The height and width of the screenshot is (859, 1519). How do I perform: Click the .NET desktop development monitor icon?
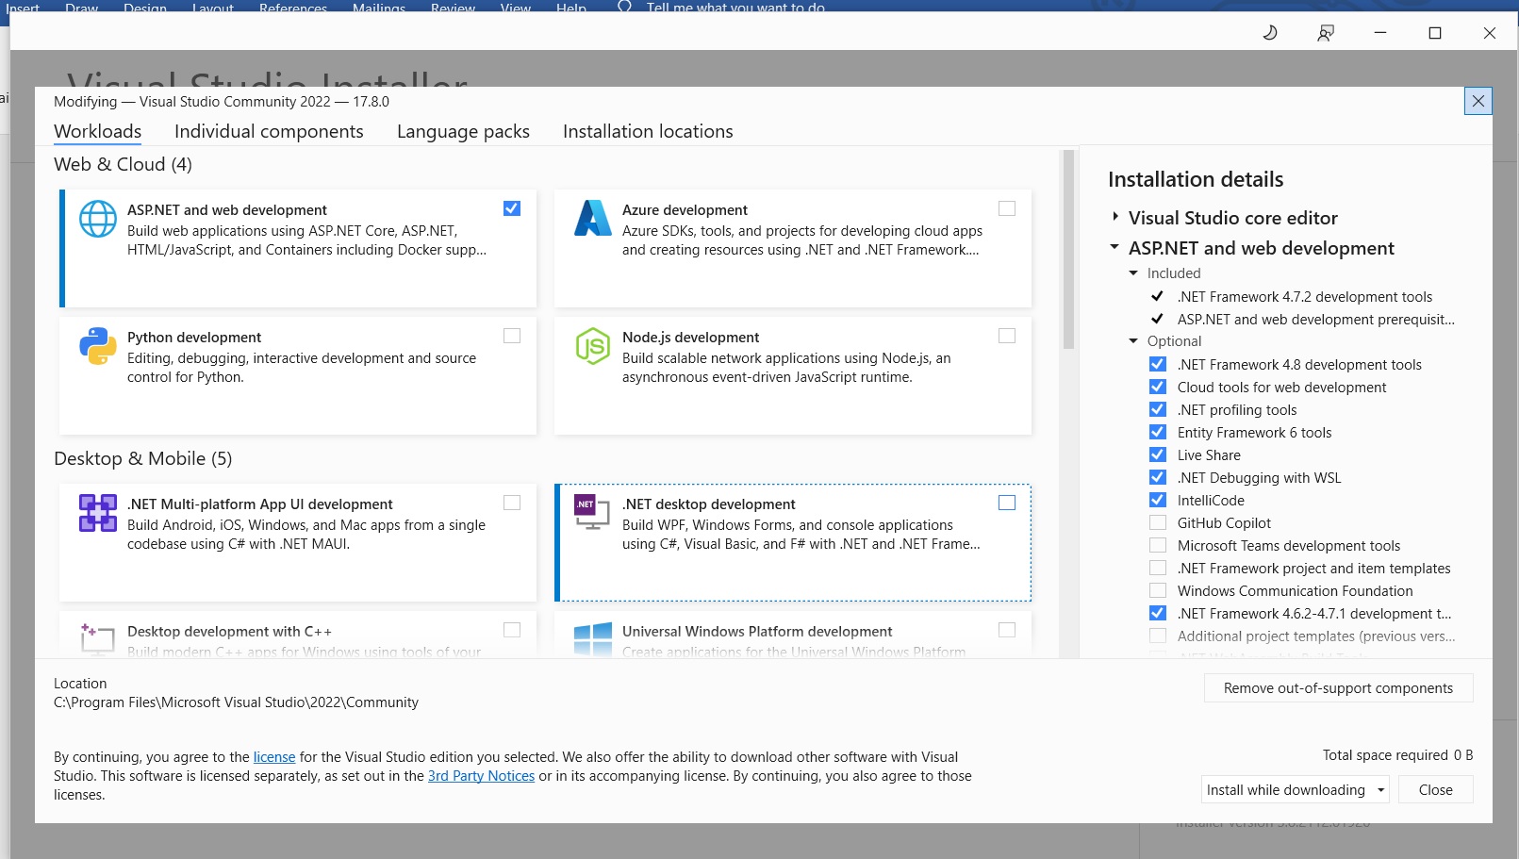(x=592, y=512)
